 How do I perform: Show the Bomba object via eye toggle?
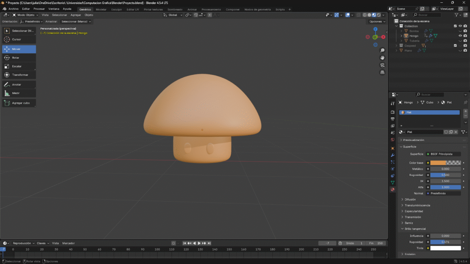pos(460,31)
